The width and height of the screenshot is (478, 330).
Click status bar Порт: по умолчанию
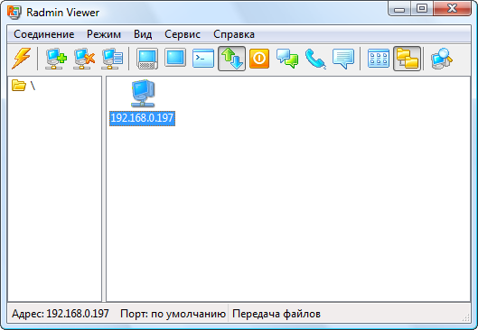(x=173, y=314)
